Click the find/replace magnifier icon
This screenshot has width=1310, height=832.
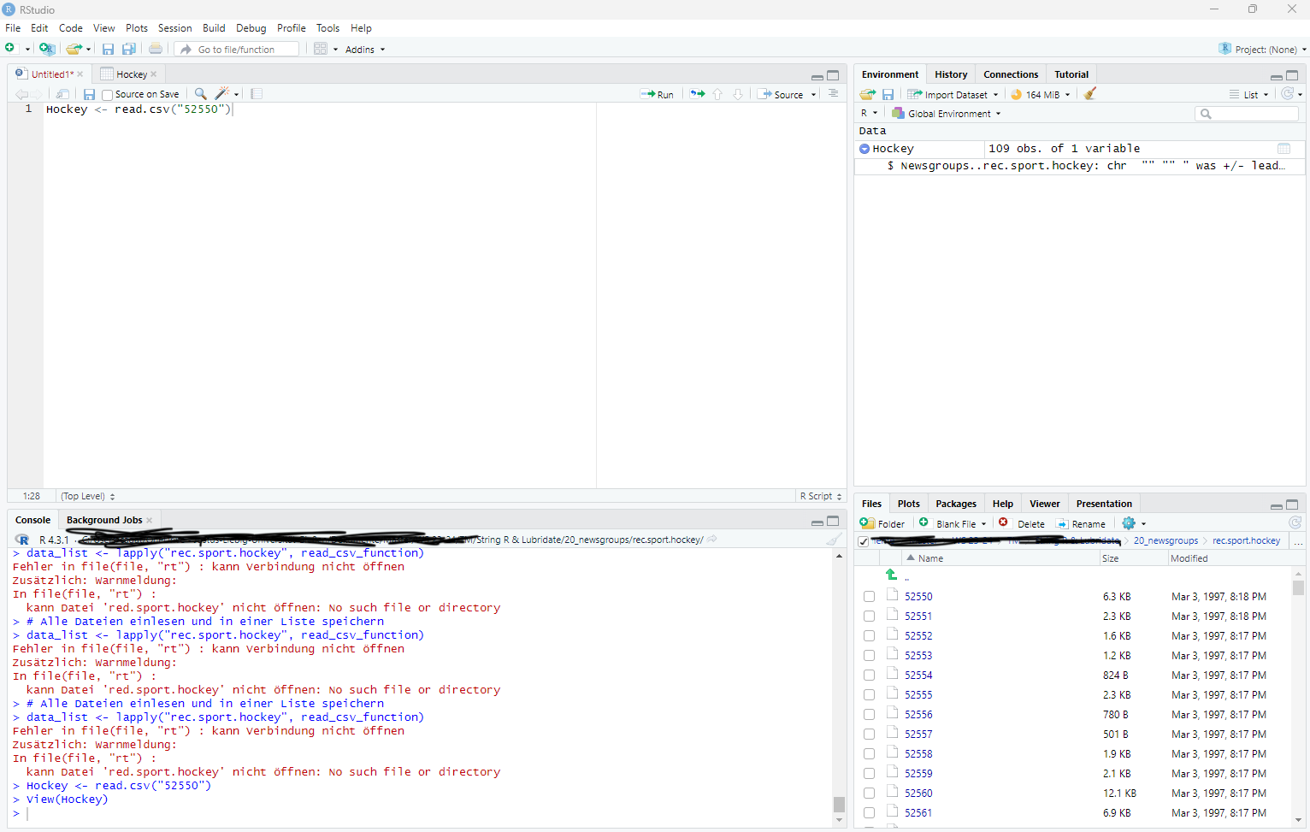coord(200,94)
